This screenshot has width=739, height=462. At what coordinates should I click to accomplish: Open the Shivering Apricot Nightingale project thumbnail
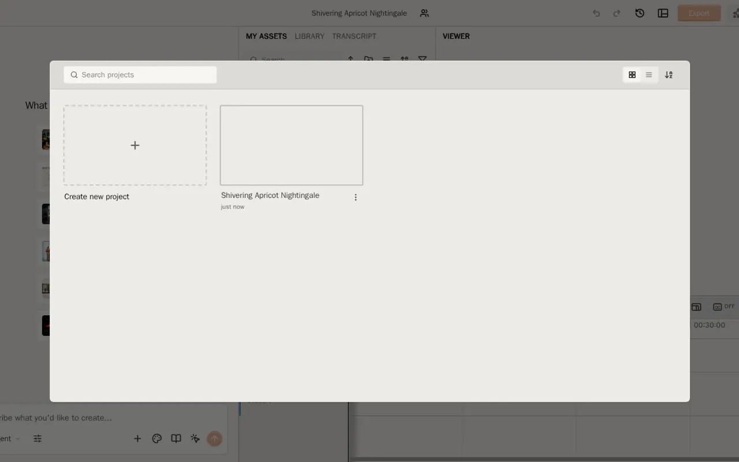coord(292,145)
